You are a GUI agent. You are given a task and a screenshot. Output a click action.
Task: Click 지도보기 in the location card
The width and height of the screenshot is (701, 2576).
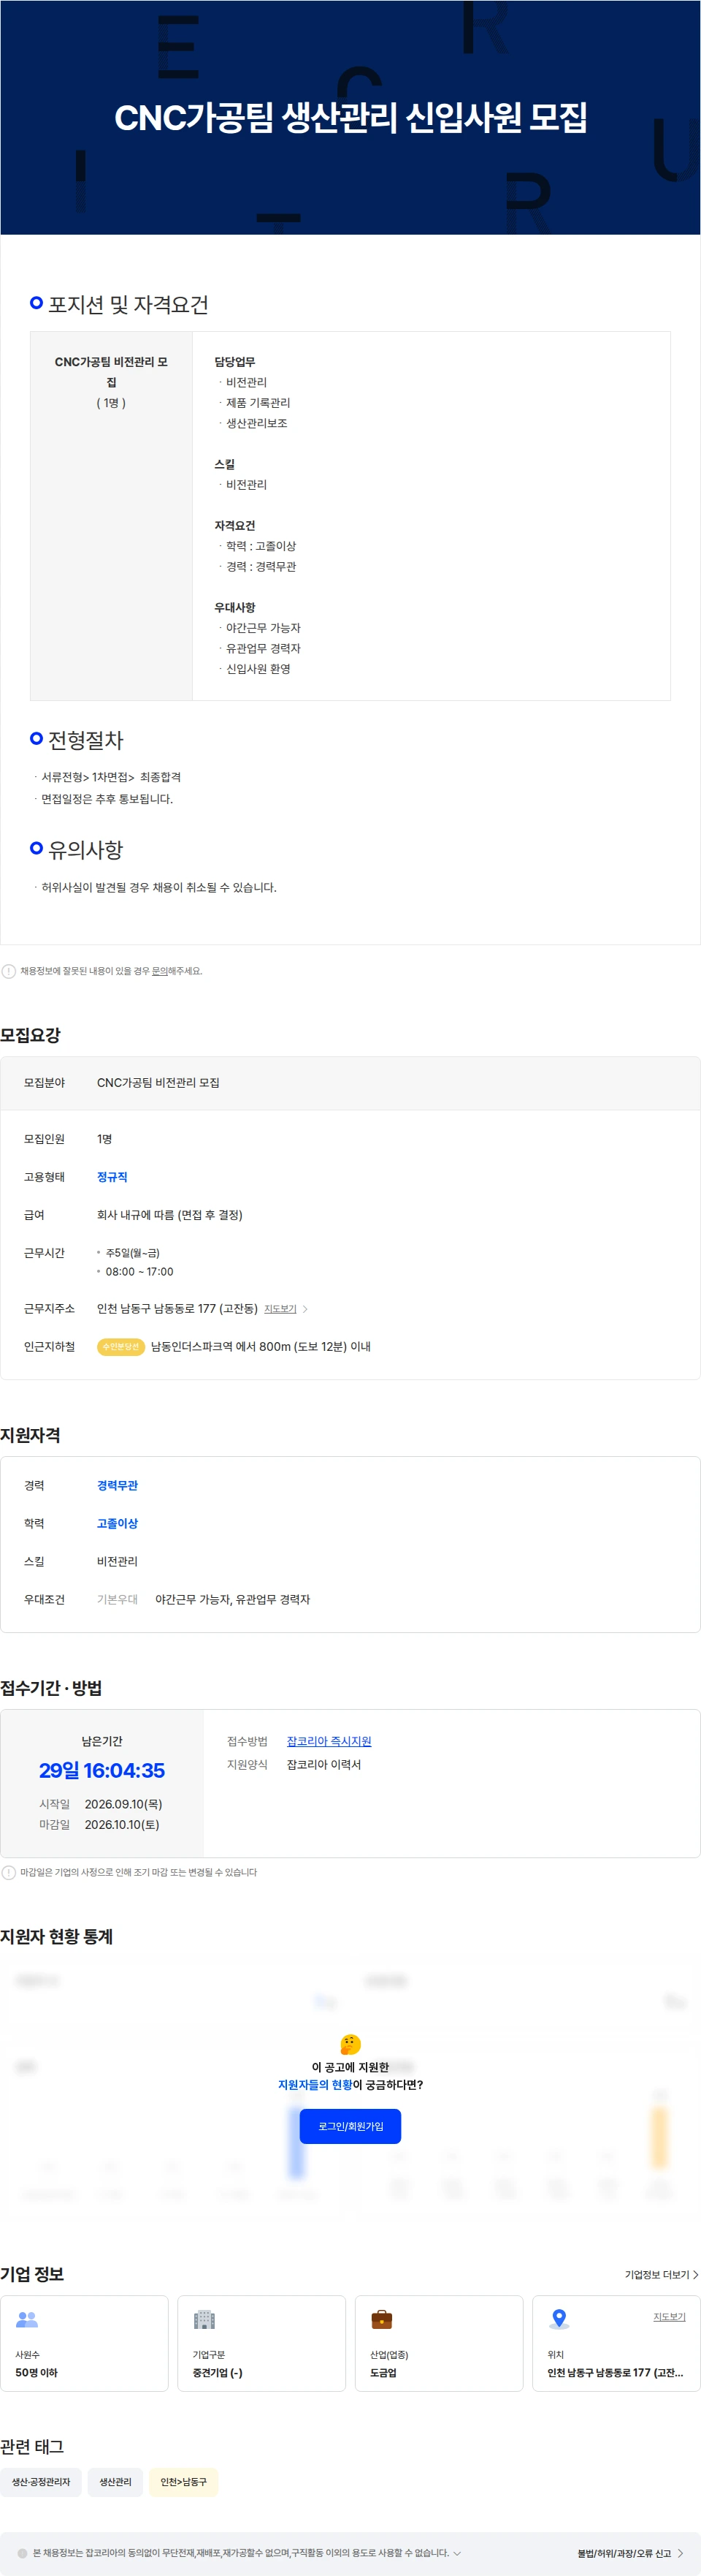click(669, 2317)
